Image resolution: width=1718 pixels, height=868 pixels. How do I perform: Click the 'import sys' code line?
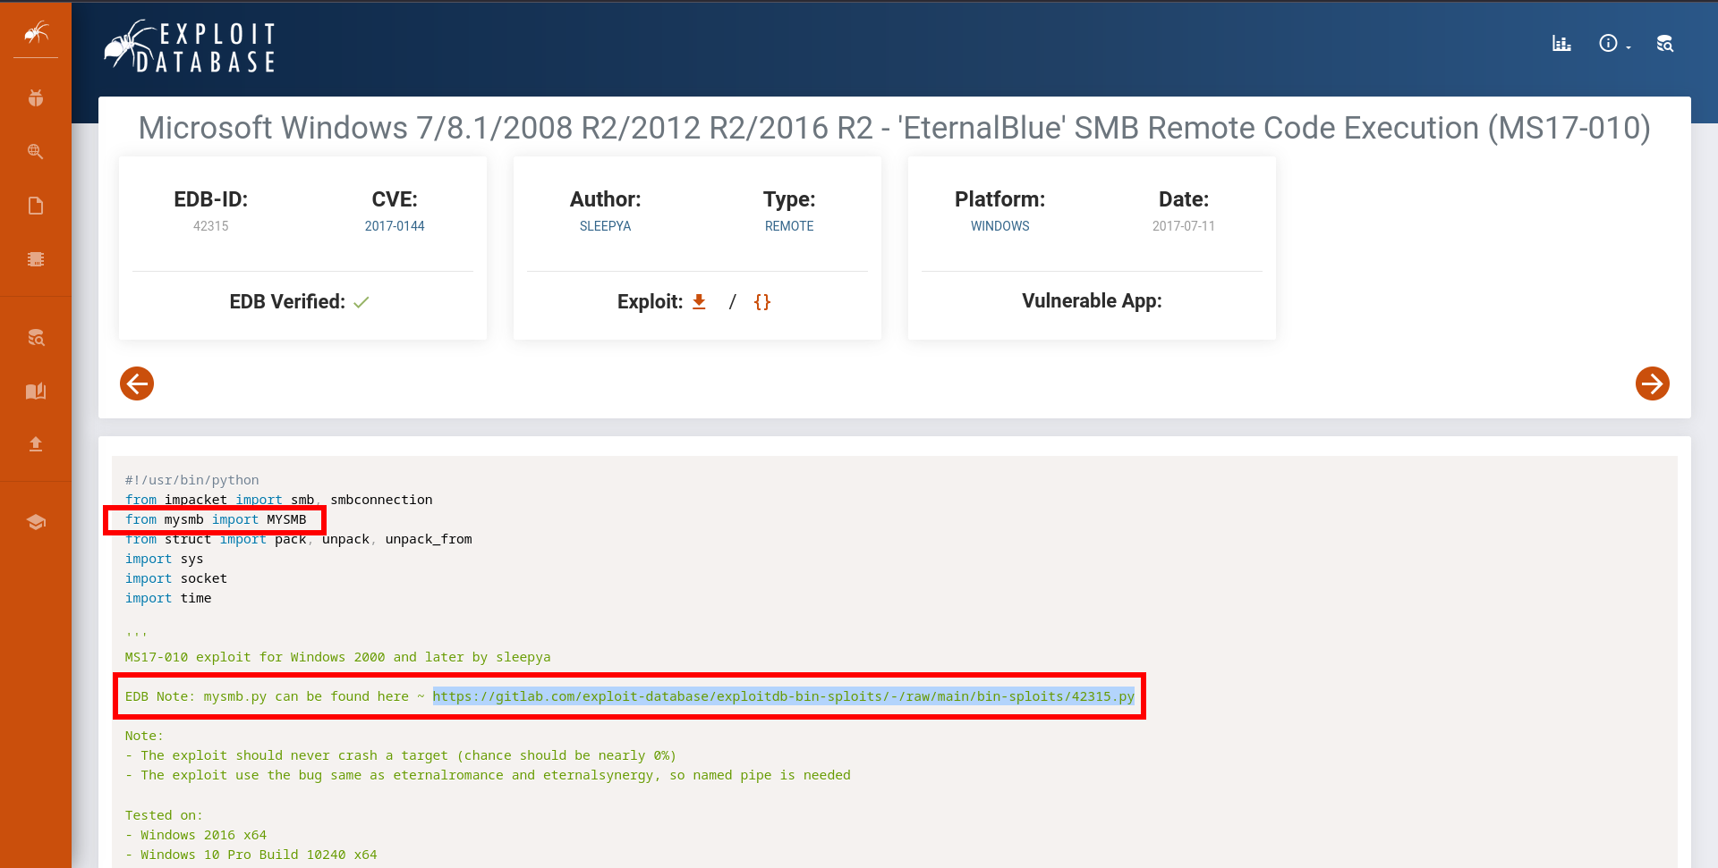point(165,559)
